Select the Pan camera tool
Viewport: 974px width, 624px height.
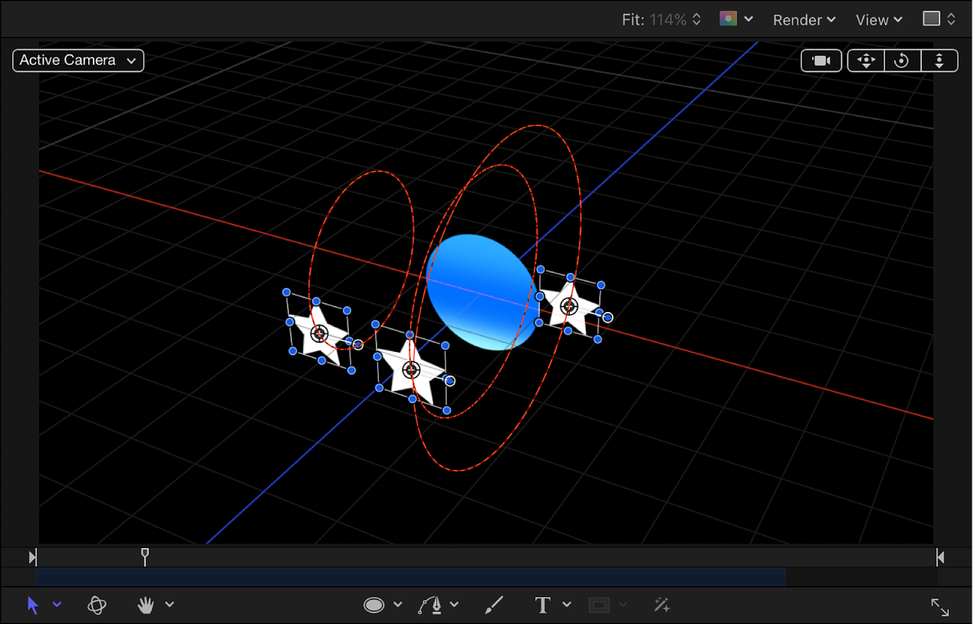pyautogui.click(x=865, y=61)
